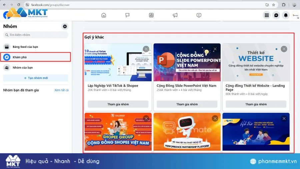300x169 pixels.
Task: Select Khám phá in sidebar
Action: [36, 57]
